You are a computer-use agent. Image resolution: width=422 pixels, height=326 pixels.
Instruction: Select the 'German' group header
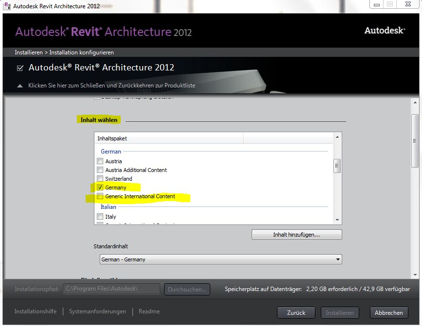pos(111,152)
